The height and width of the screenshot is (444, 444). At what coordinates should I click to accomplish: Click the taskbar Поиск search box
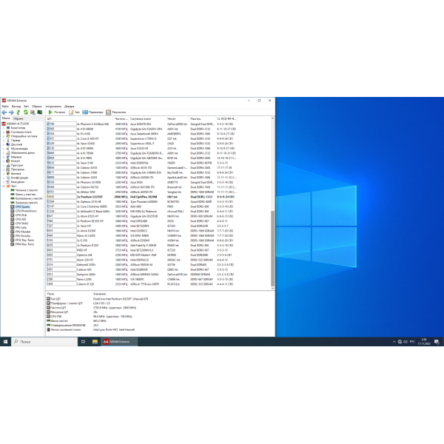44,342
